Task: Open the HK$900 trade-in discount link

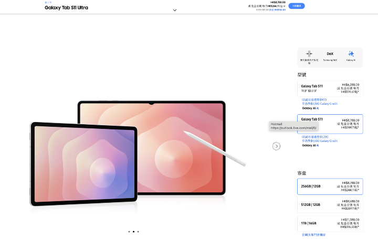Action: [314, 100]
